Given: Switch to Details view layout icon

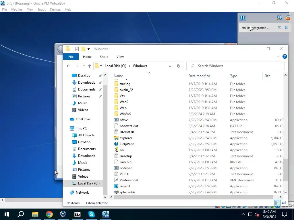Looking at the screenshot, I should 278,203.
